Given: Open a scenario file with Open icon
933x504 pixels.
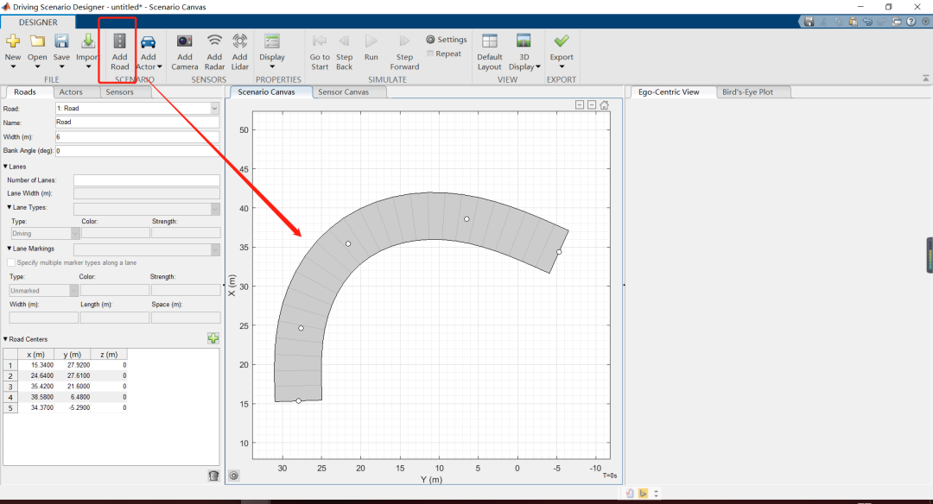Looking at the screenshot, I should pos(37,41).
